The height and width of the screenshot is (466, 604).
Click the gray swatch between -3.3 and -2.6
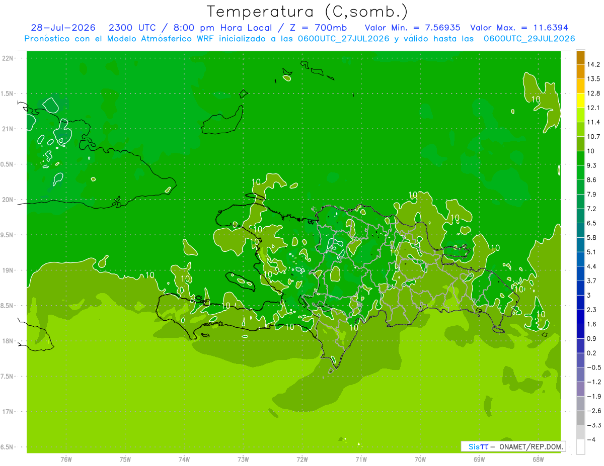(580, 418)
